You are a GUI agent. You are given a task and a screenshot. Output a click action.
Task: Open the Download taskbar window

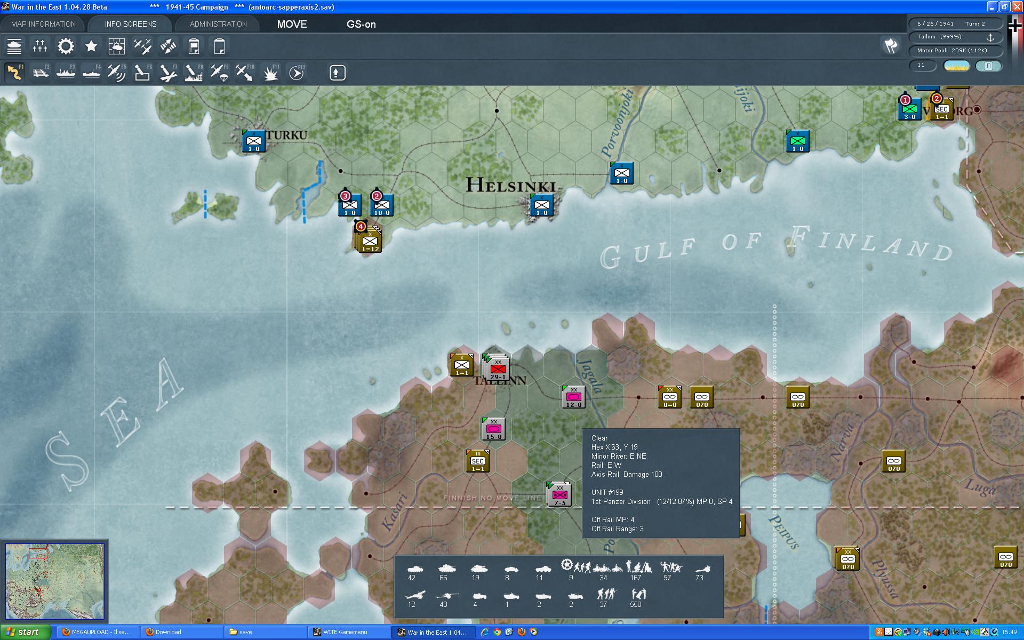[x=181, y=632]
